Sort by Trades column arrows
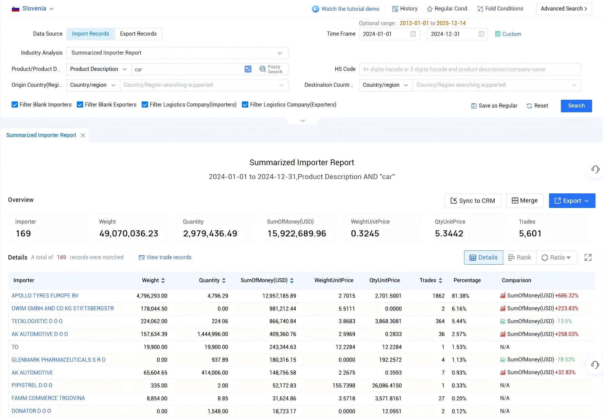The height and width of the screenshot is (418, 603). pyautogui.click(x=440, y=281)
